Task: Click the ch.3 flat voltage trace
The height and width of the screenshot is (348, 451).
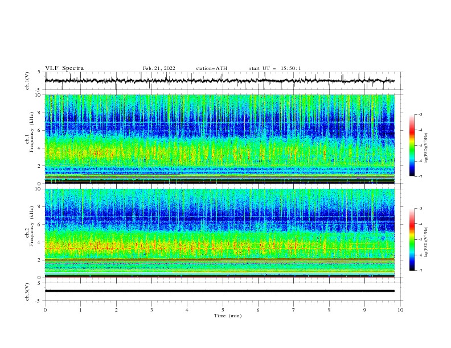Action: click(220, 291)
